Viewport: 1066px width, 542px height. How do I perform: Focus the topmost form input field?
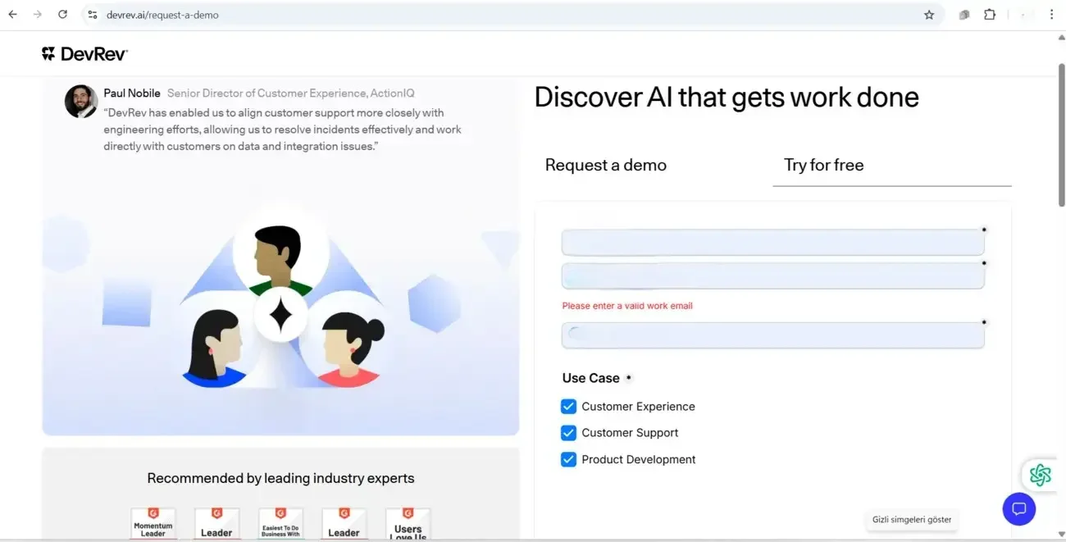coord(772,243)
